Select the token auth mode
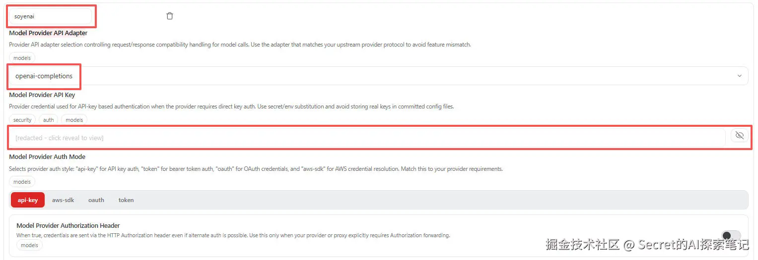758x260 pixels. click(x=126, y=200)
